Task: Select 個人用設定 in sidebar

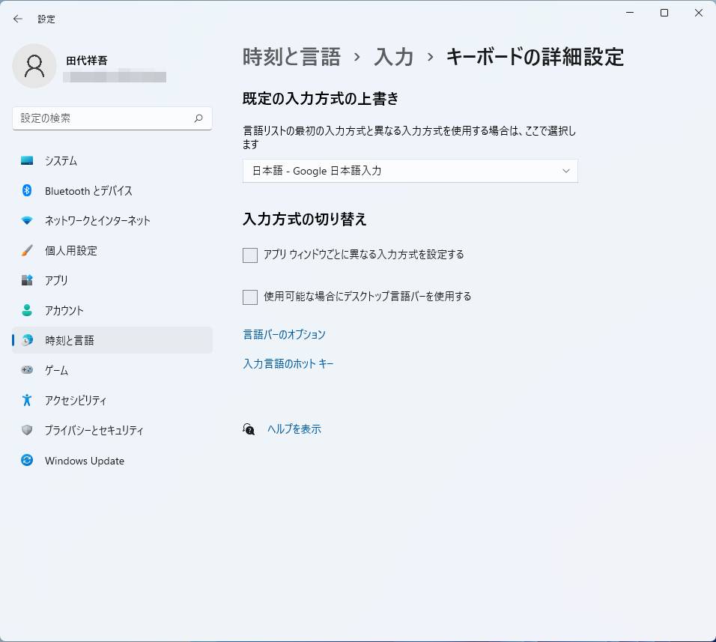Action: pos(112,251)
